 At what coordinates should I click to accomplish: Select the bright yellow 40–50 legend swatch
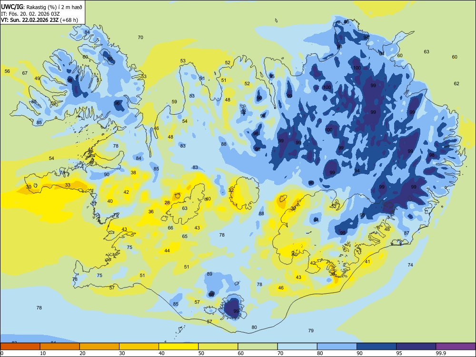178,347
